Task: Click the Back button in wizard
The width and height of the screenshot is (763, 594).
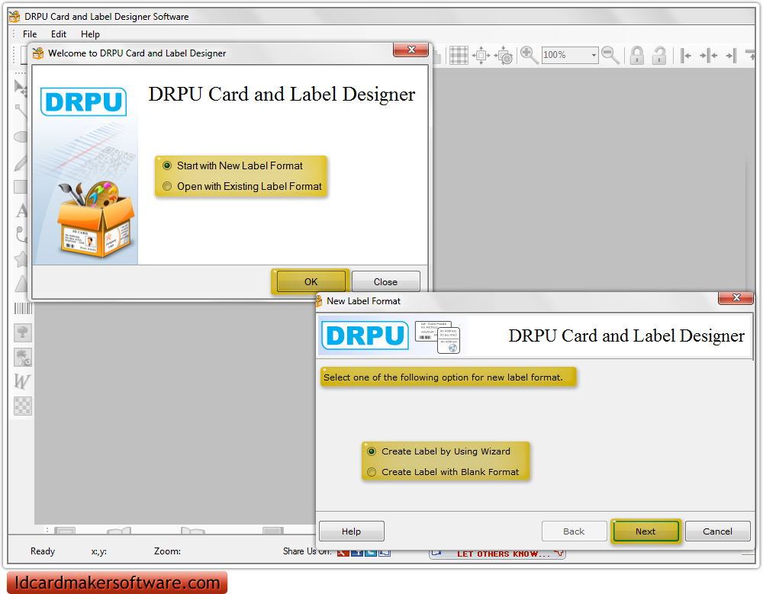Action: [x=575, y=531]
